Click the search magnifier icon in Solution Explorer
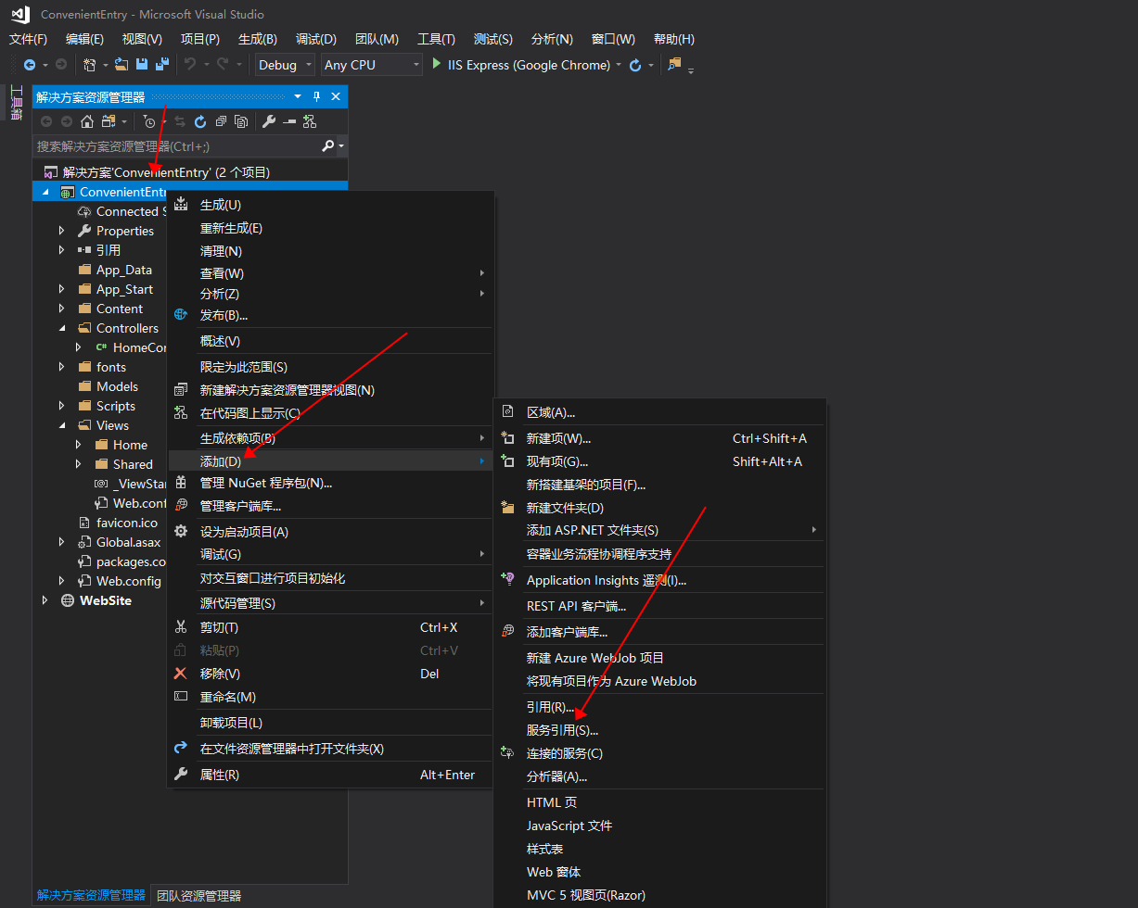The width and height of the screenshot is (1138, 908). pyautogui.click(x=327, y=146)
